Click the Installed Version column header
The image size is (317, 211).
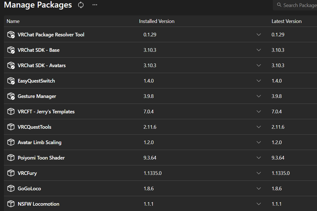(x=157, y=21)
